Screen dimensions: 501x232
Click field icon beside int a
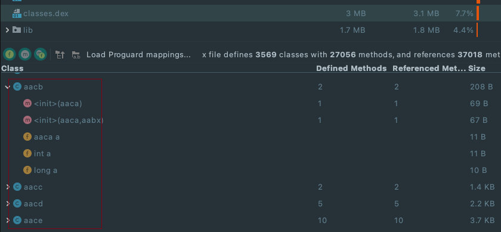click(27, 153)
